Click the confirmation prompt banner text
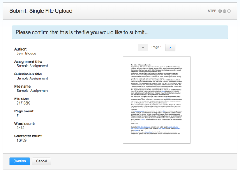Screen dimensions: 240x172 pos(82,32)
